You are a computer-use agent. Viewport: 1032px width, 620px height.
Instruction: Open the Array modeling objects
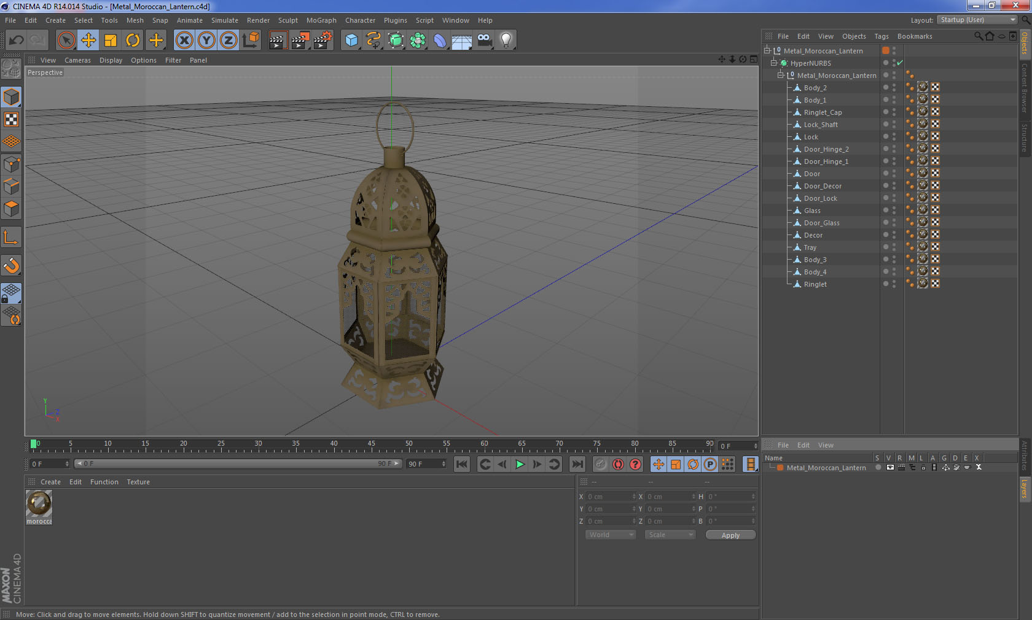[418, 41]
